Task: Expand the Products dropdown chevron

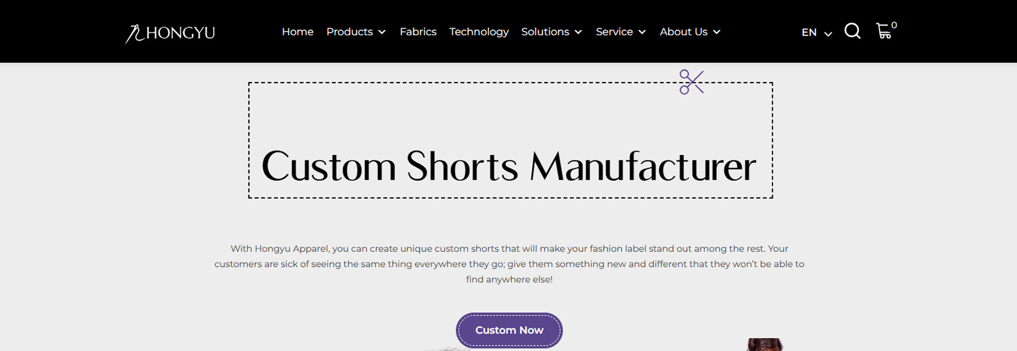Action: pyautogui.click(x=382, y=32)
